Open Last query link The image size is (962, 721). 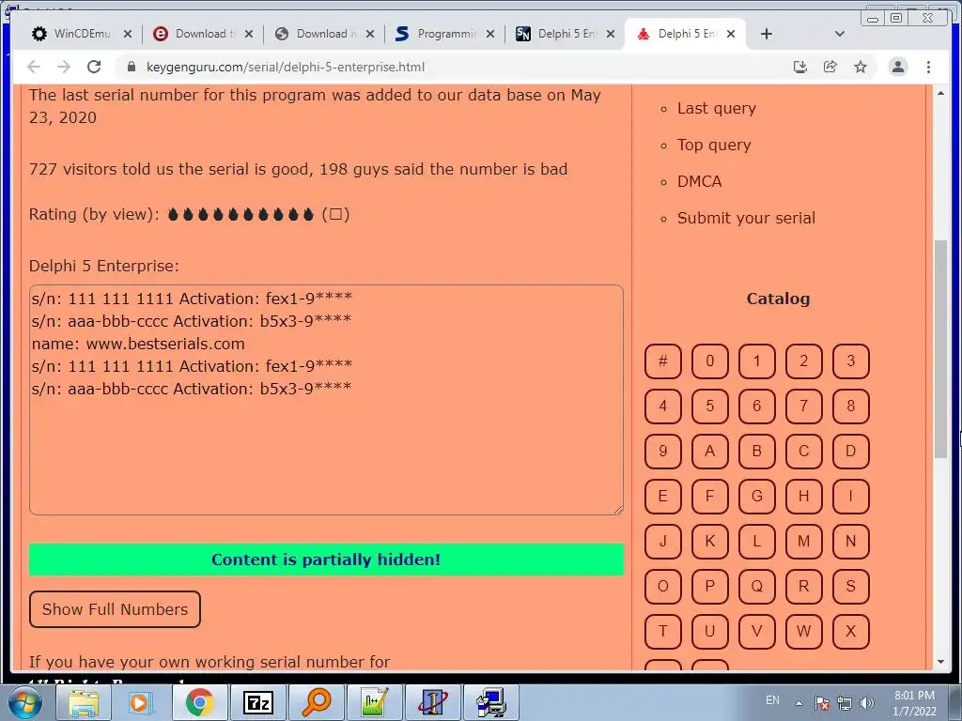point(717,109)
